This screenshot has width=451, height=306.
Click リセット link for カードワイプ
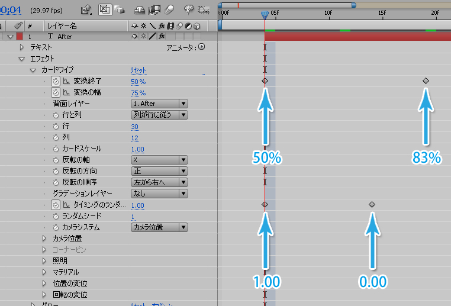(x=138, y=70)
